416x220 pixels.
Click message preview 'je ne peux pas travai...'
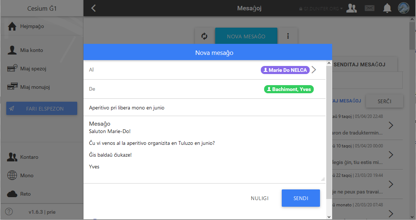tap(358, 192)
